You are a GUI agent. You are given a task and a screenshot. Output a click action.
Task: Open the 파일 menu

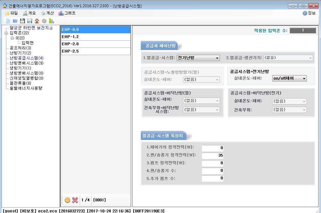[x=11, y=13]
